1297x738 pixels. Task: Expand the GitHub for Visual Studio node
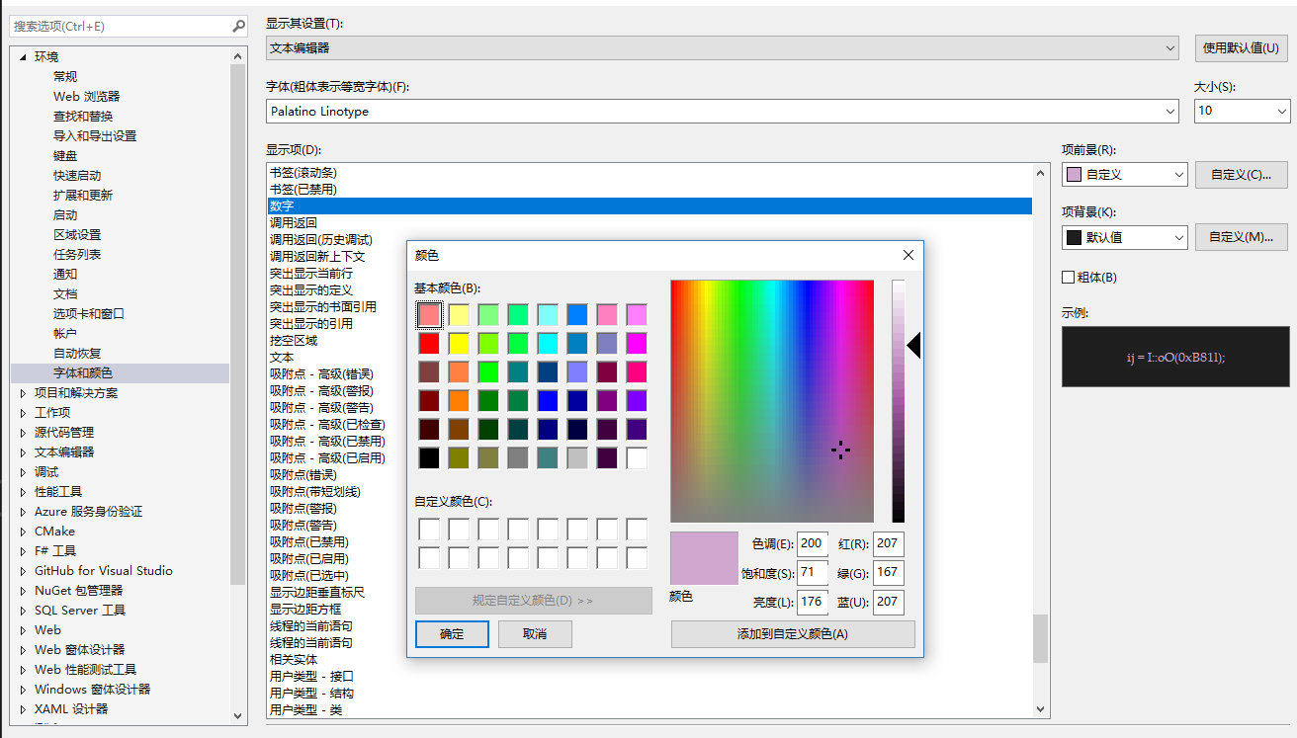point(24,570)
